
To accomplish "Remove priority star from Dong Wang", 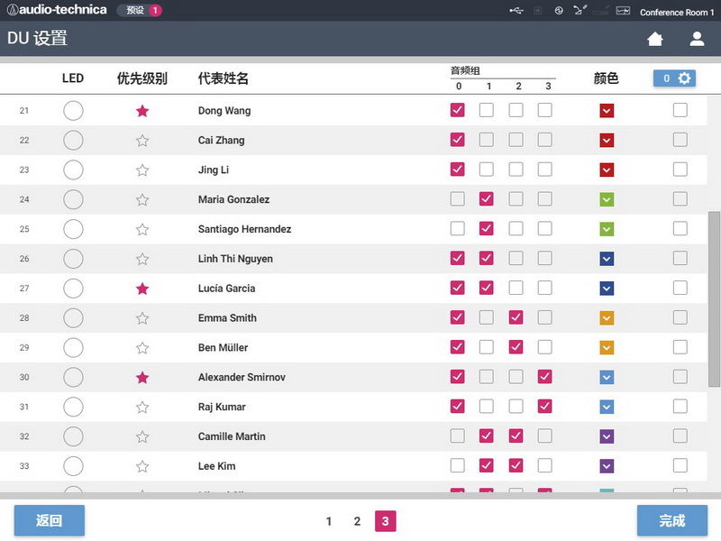I will [142, 111].
